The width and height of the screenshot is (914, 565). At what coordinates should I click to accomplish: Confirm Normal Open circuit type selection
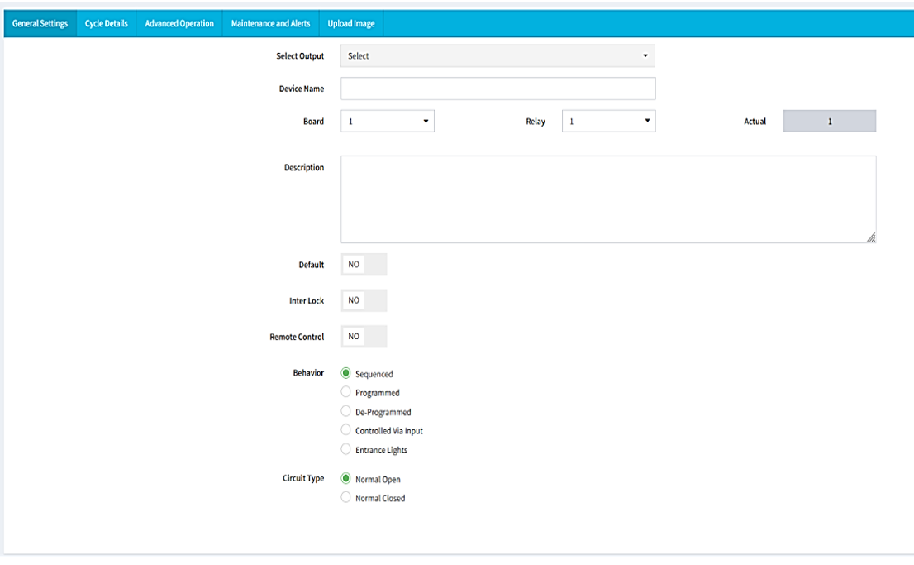point(345,478)
